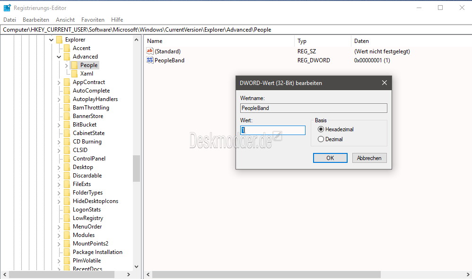
Task: Select the Hexadezimal radio button
Action: [321, 129]
